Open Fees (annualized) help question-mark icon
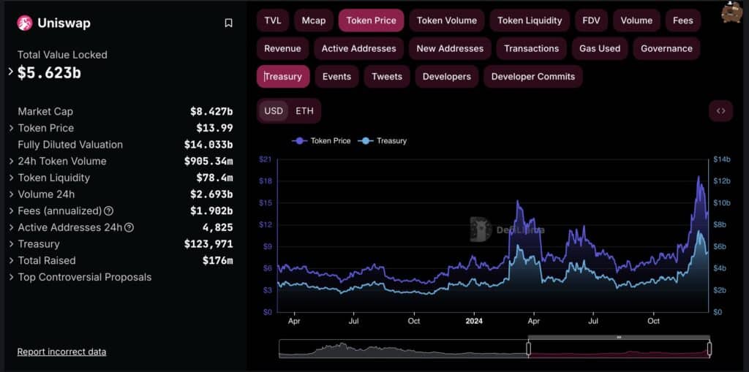 click(x=109, y=210)
